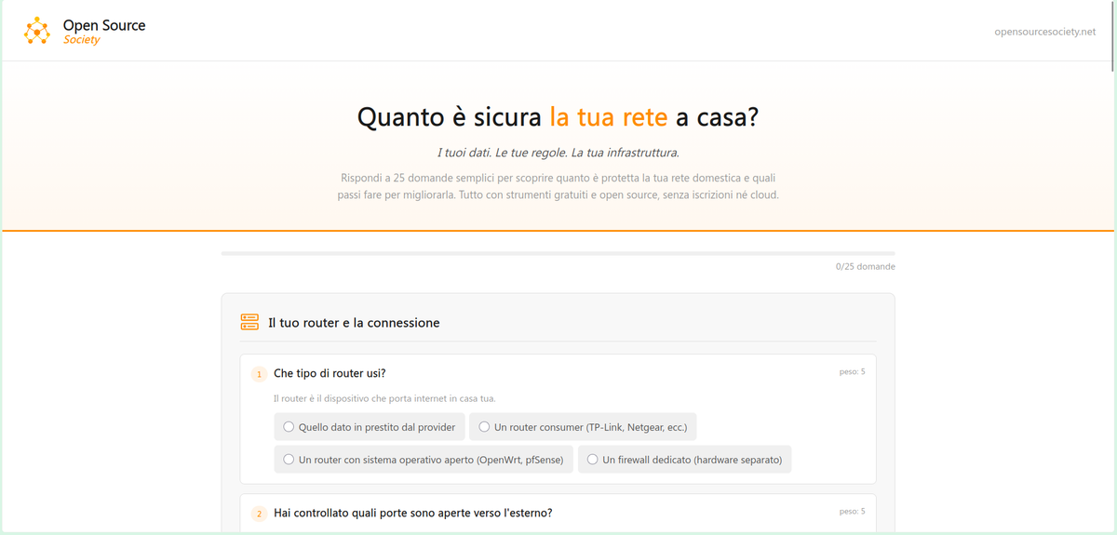Click the 'Open Source' brand name

tap(104, 25)
